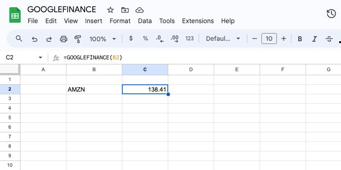Open the zoom 100% dropdown
The height and width of the screenshot is (170, 341).
(103, 39)
